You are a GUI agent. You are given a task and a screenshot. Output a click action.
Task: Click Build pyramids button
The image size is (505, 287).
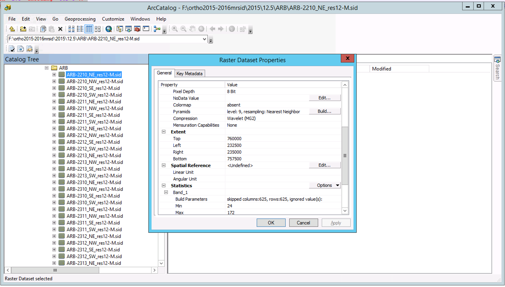click(x=324, y=112)
